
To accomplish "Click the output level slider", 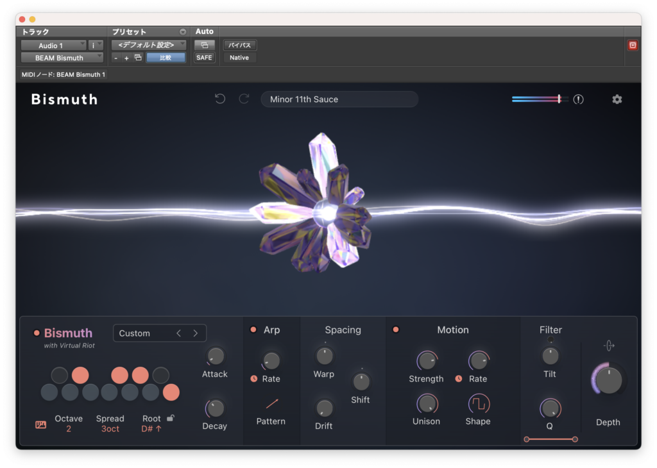I will tap(540, 99).
